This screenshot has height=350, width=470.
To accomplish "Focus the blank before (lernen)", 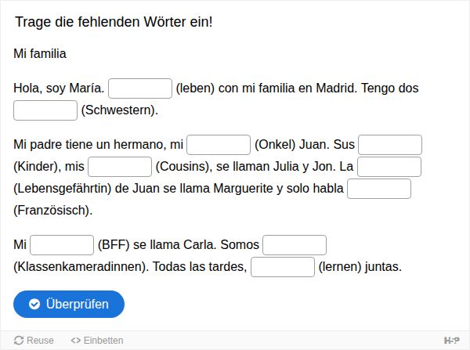I will click(x=283, y=267).
